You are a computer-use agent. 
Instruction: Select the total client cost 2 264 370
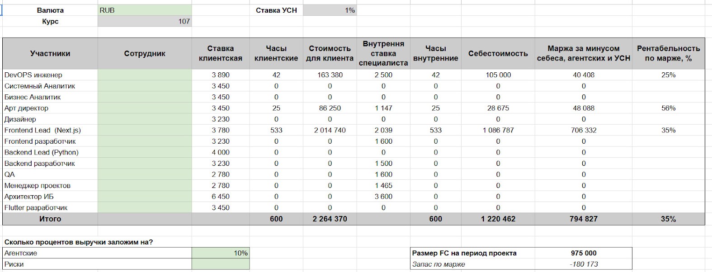point(330,219)
